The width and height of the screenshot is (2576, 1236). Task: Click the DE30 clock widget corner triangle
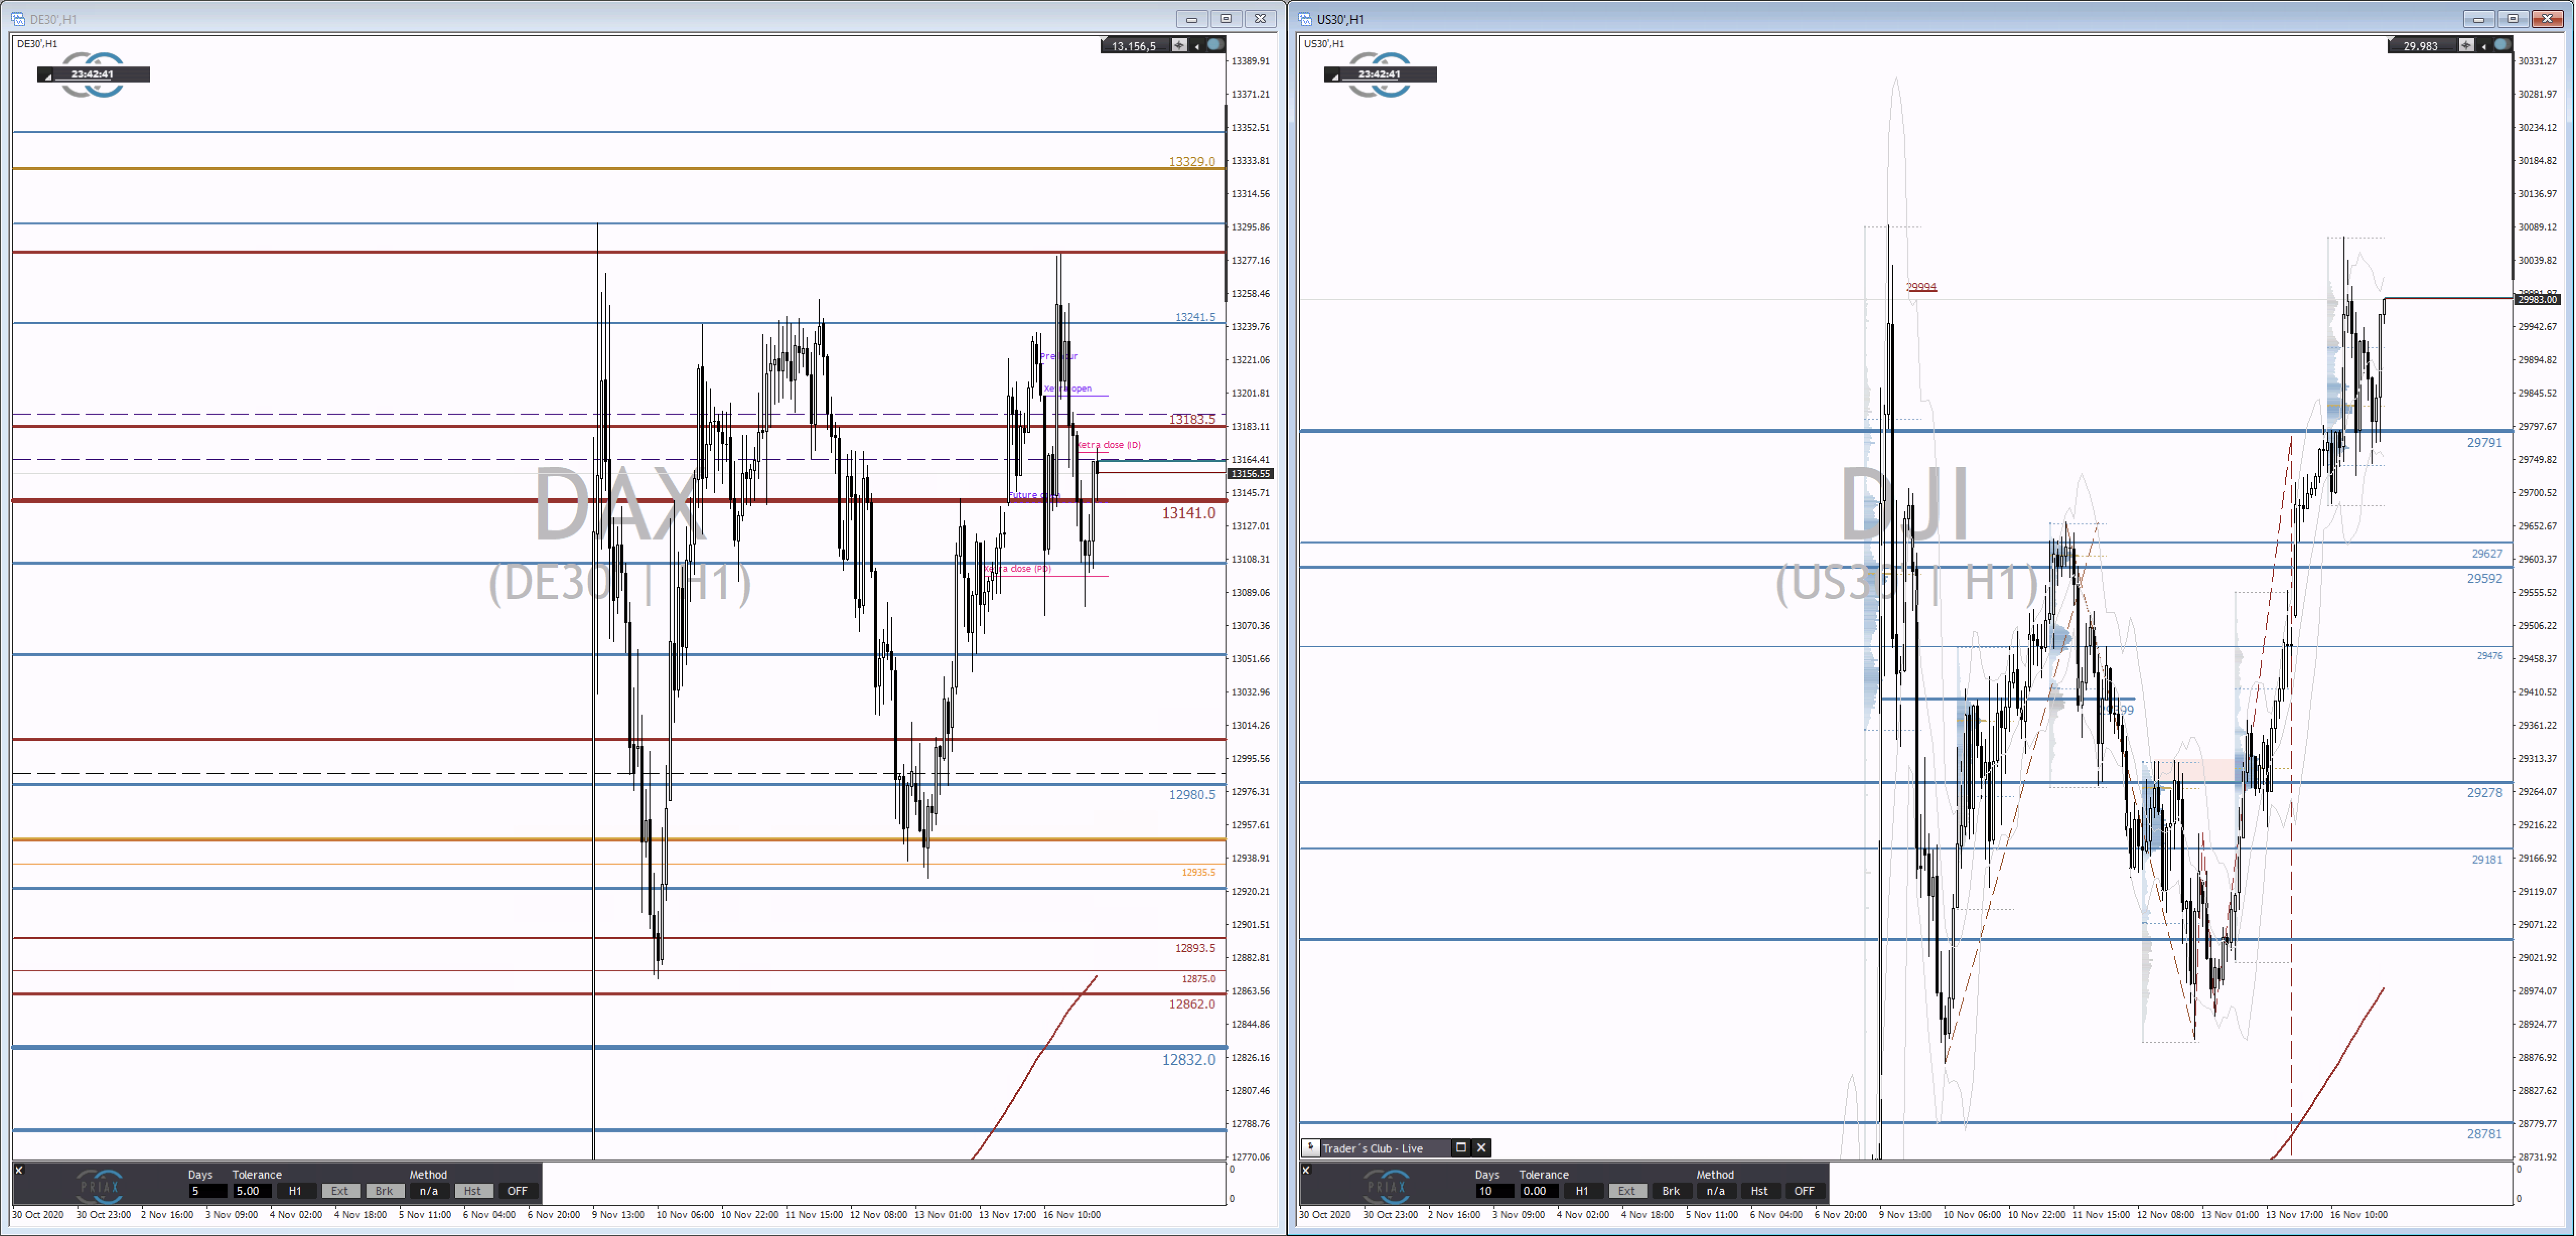[x=46, y=77]
